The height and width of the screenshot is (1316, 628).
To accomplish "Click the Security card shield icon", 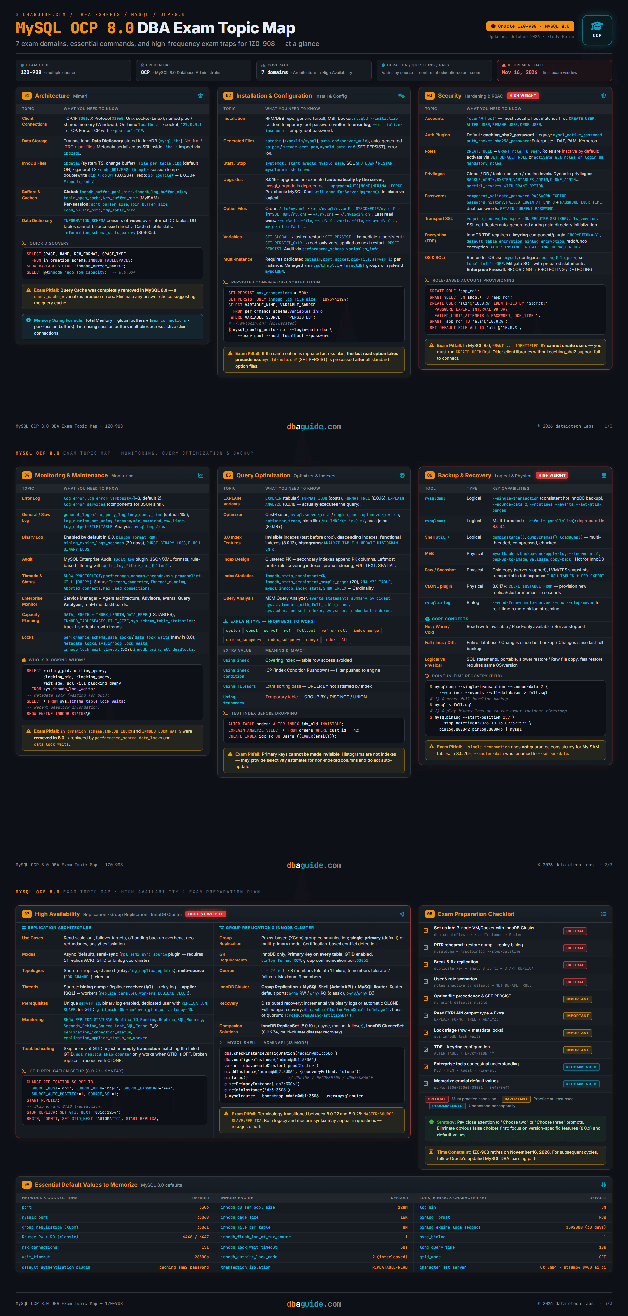I will coord(603,96).
